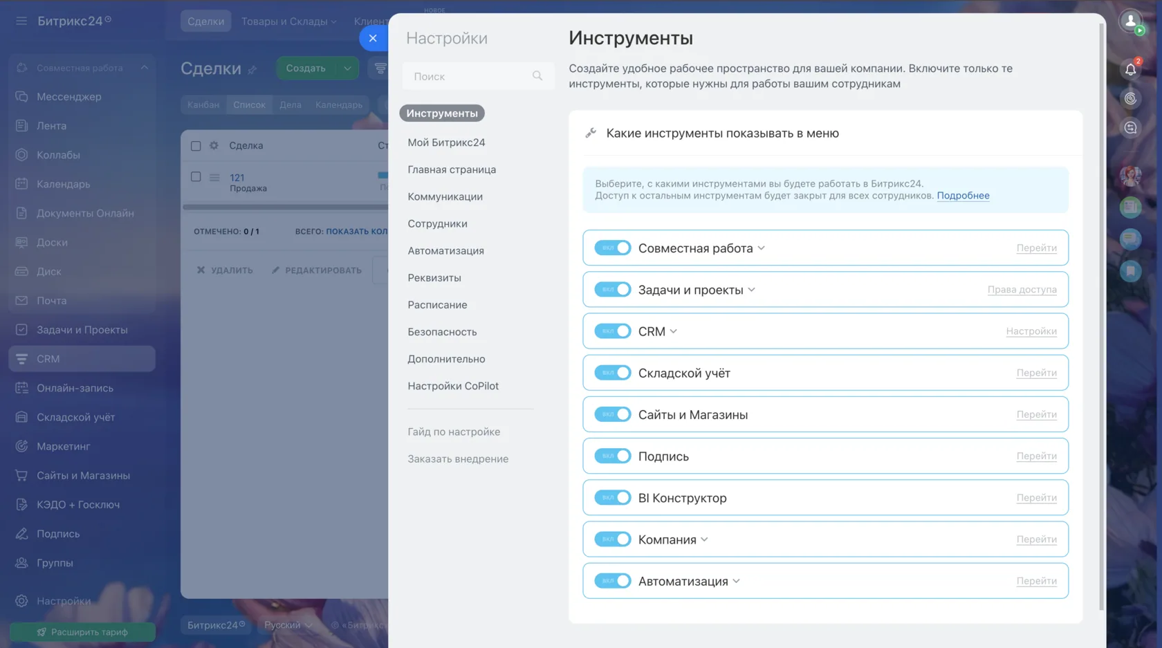Click the Поиск settings search field

pyautogui.click(x=478, y=76)
